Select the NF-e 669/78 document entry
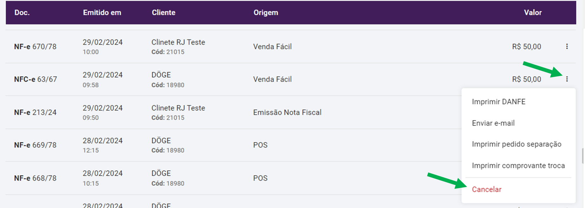Image resolution: width=585 pixels, height=208 pixels. [35, 145]
